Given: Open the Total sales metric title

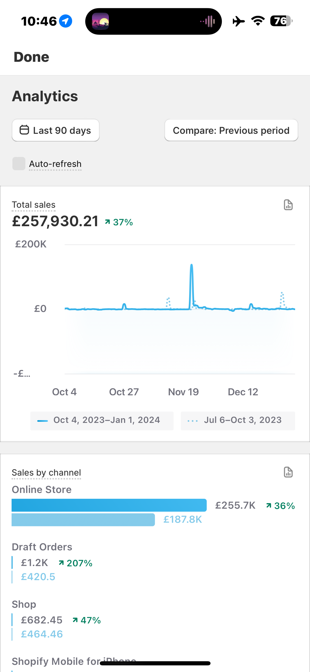Looking at the screenshot, I should click(x=34, y=205).
